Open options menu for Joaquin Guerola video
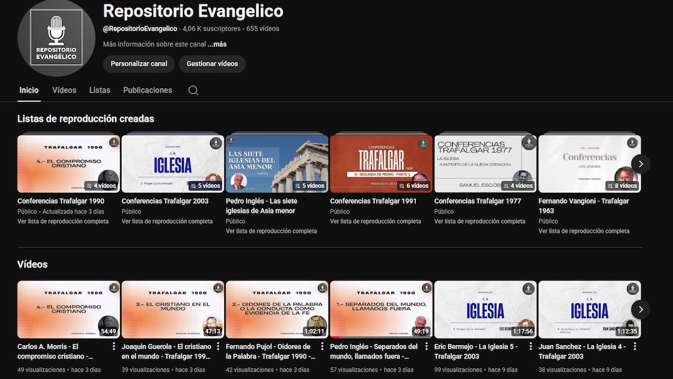This screenshot has height=379, width=673. click(218, 346)
